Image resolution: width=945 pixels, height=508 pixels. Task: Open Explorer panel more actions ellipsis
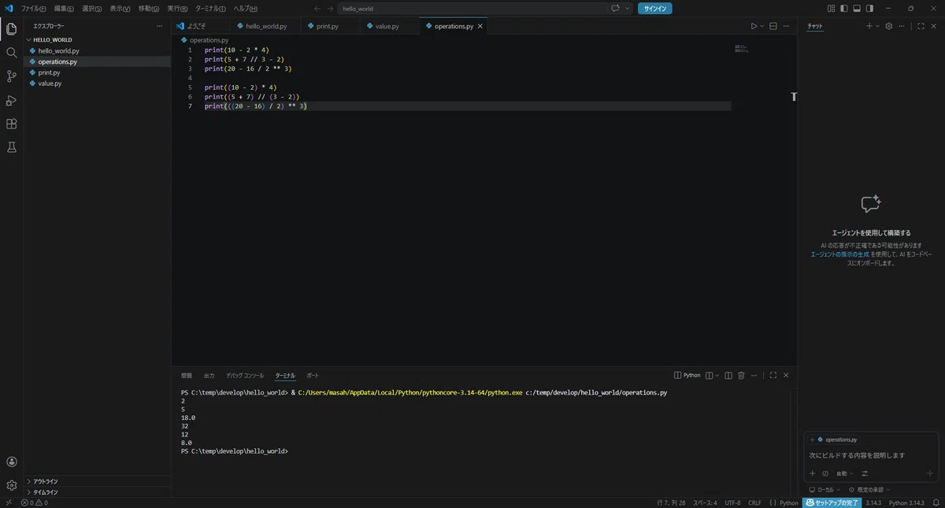[x=160, y=26]
